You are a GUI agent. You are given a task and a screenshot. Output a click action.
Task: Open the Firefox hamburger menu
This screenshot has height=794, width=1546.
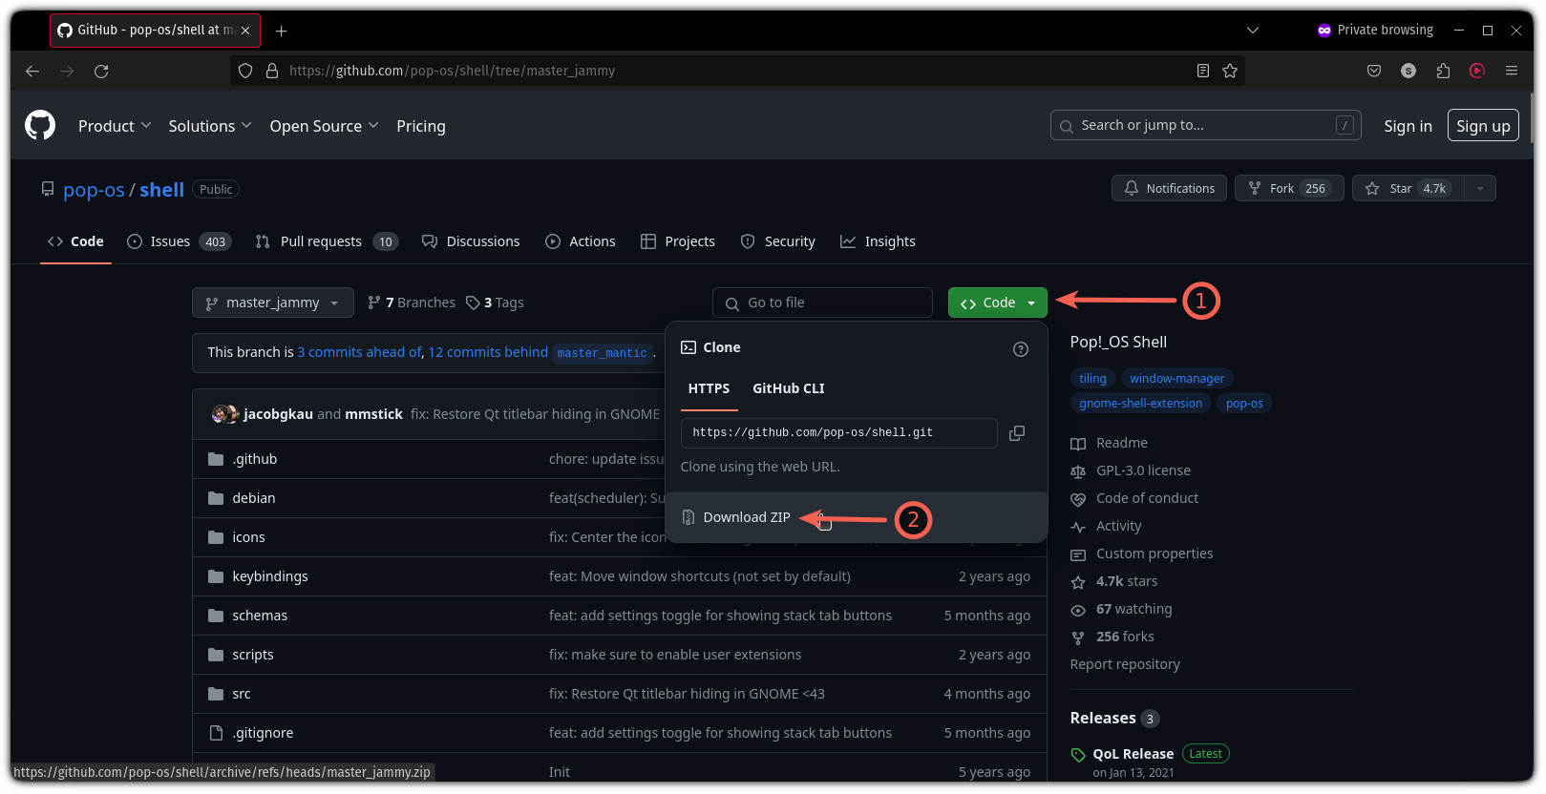coord(1512,71)
